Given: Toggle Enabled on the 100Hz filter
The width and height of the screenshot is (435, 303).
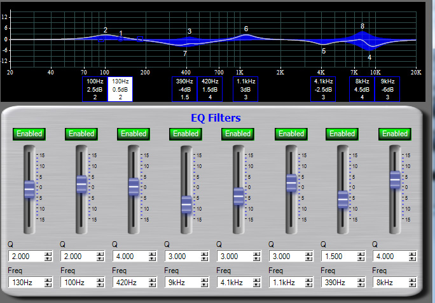Looking at the screenshot, I should pyautogui.click(x=81, y=134).
